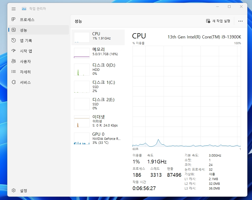This screenshot has width=252, height=200.
Task: Open the 서비스 services puzzle icon
Action: 14,82
